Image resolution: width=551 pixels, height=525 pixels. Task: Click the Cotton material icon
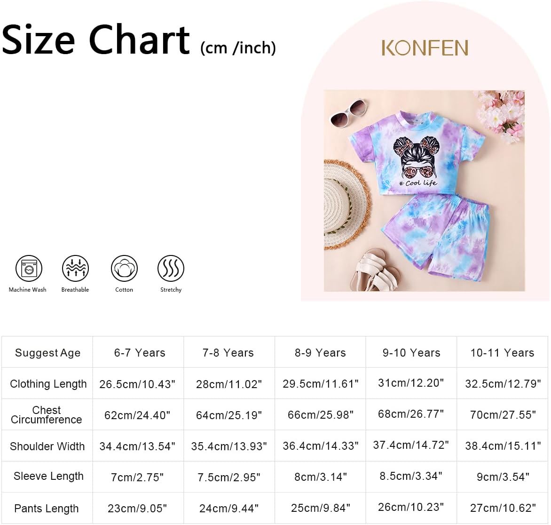[x=124, y=269]
